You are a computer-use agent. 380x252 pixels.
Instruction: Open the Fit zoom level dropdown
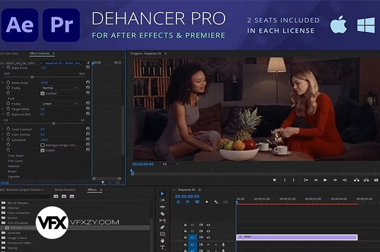click(x=170, y=164)
